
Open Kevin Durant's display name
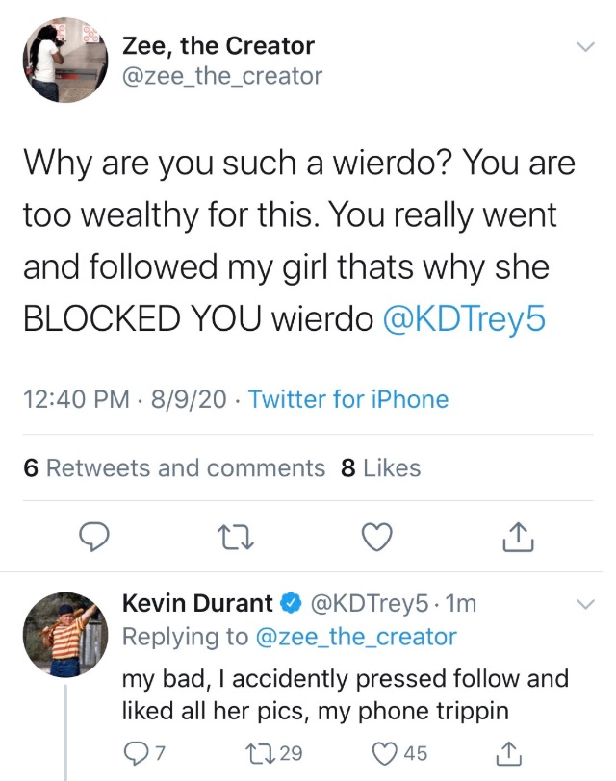(197, 604)
